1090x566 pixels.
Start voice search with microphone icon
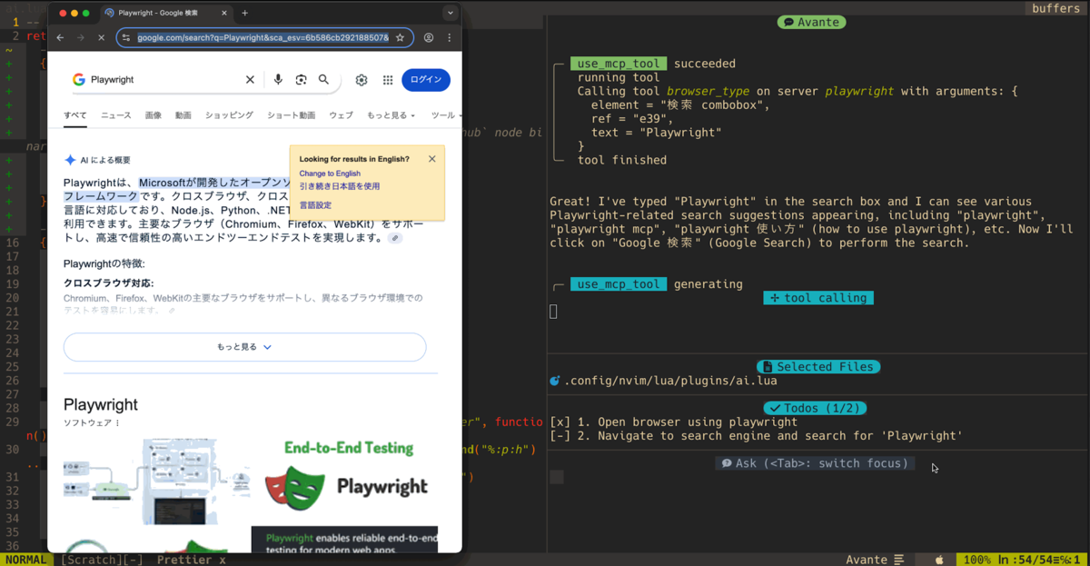[278, 80]
